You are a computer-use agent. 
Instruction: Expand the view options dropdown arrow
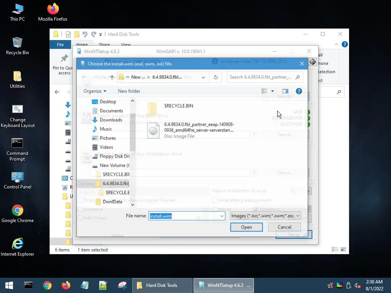273,91
